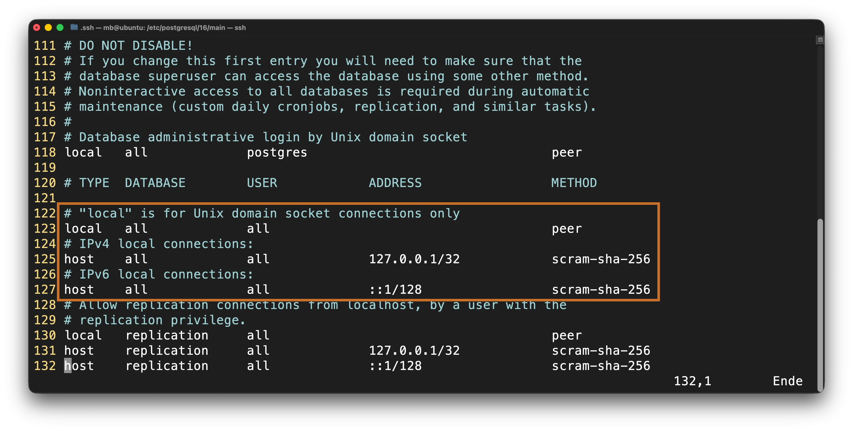Click the red traffic light button
Image resolution: width=853 pixels, height=431 pixels.
37,28
